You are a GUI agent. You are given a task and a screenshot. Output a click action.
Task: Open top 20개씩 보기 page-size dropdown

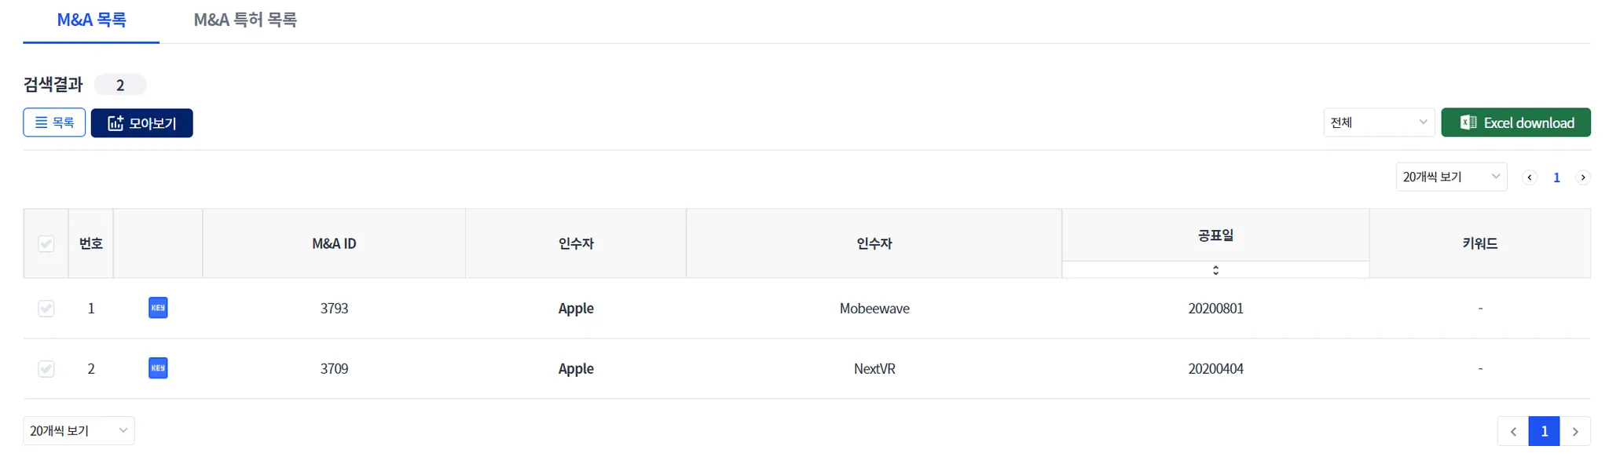click(1451, 177)
